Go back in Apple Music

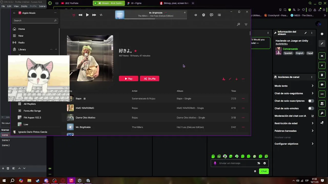point(14,13)
